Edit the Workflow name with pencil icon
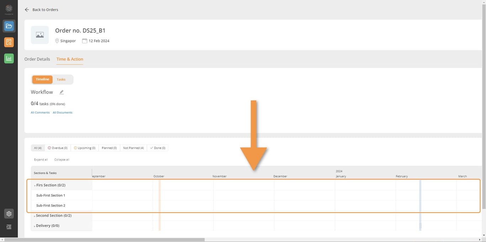The width and height of the screenshot is (486, 242). (62, 92)
